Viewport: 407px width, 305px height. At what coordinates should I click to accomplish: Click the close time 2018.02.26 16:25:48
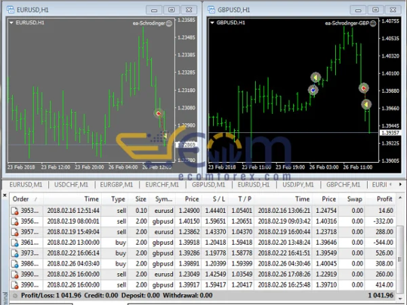coord(284,285)
